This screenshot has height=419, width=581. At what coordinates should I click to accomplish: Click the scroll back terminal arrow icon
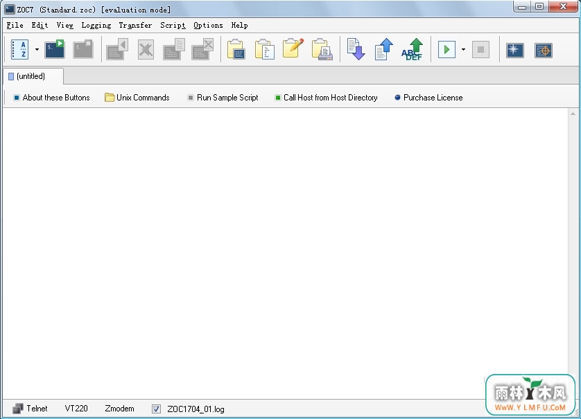click(117, 49)
